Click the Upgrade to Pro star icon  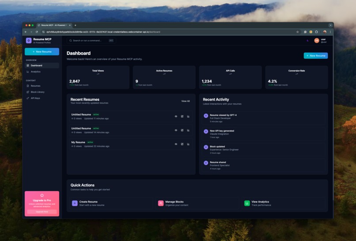pyautogui.click(x=42, y=195)
